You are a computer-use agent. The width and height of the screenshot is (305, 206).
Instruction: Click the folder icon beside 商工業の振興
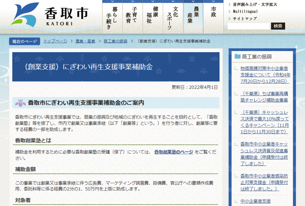click(237, 56)
